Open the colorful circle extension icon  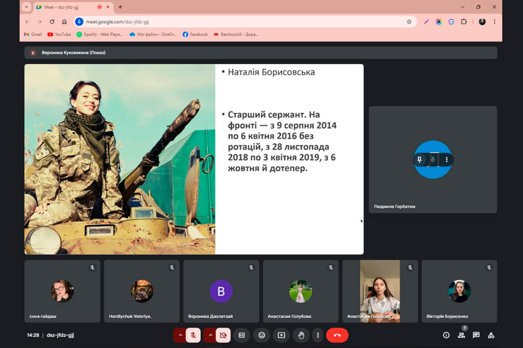(439, 21)
